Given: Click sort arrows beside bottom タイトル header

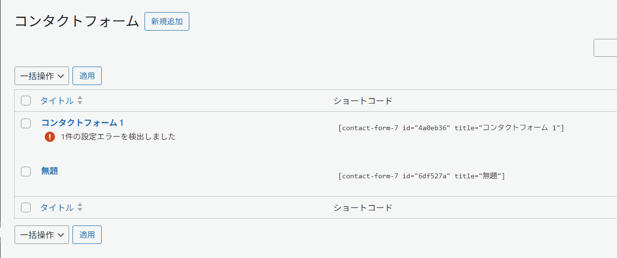Looking at the screenshot, I should pyautogui.click(x=80, y=207).
